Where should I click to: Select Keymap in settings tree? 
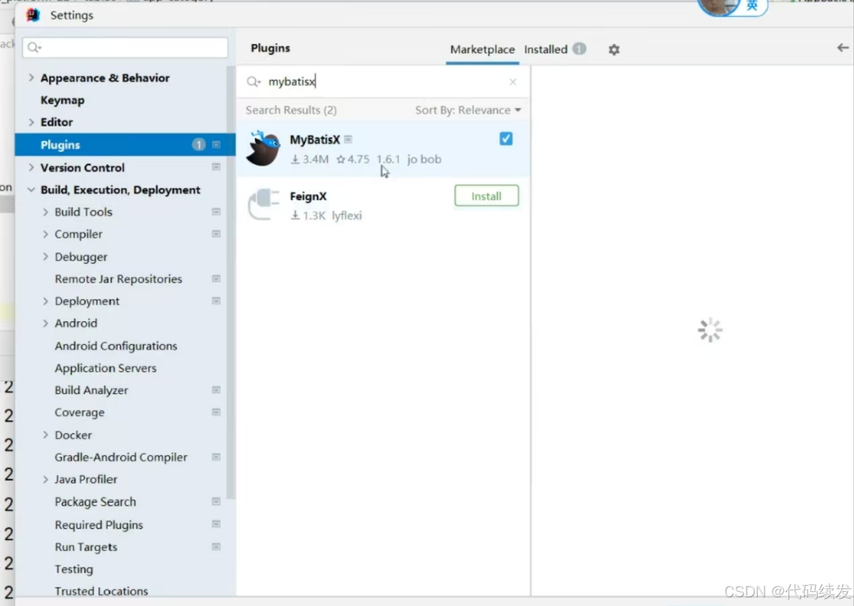(63, 100)
